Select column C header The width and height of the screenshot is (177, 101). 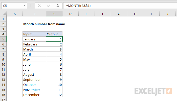tap(54, 14)
